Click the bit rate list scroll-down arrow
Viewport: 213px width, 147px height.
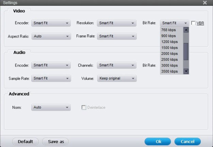[x=186, y=71]
